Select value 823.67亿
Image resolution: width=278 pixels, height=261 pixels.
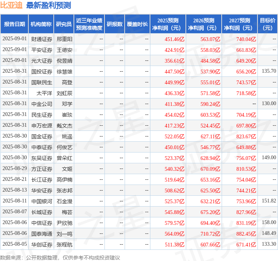[246, 136]
